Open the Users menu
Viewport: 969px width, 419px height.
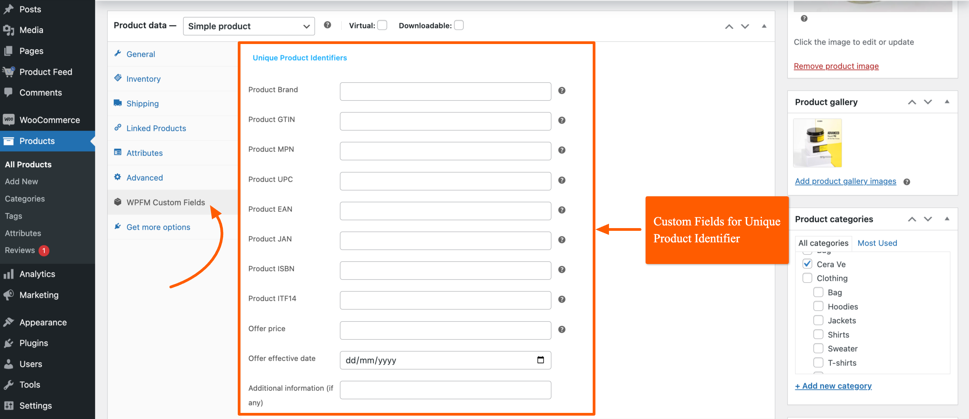47,364
